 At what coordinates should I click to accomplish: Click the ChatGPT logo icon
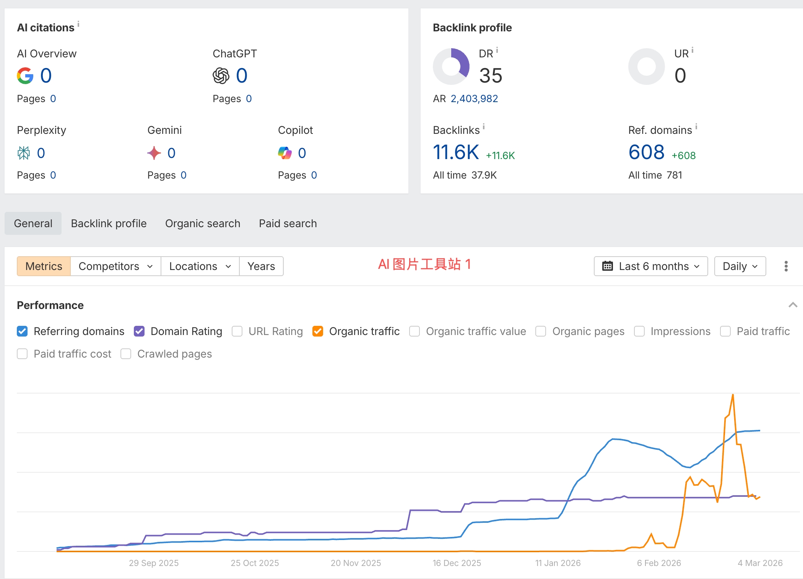click(x=220, y=75)
